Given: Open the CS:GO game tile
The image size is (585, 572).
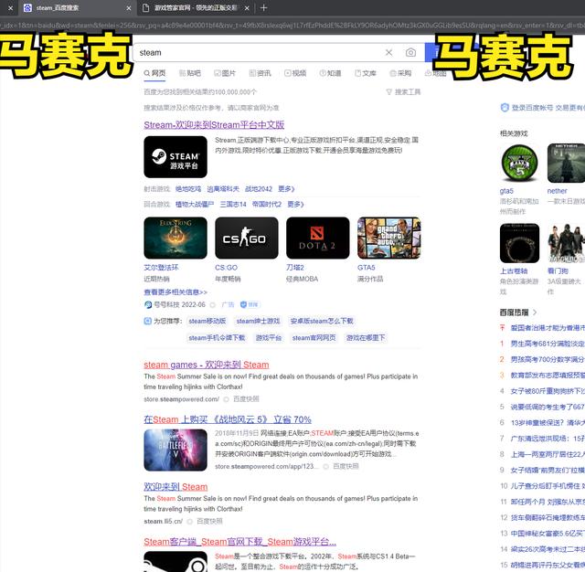Looking at the screenshot, I should click(x=247, y=238).
